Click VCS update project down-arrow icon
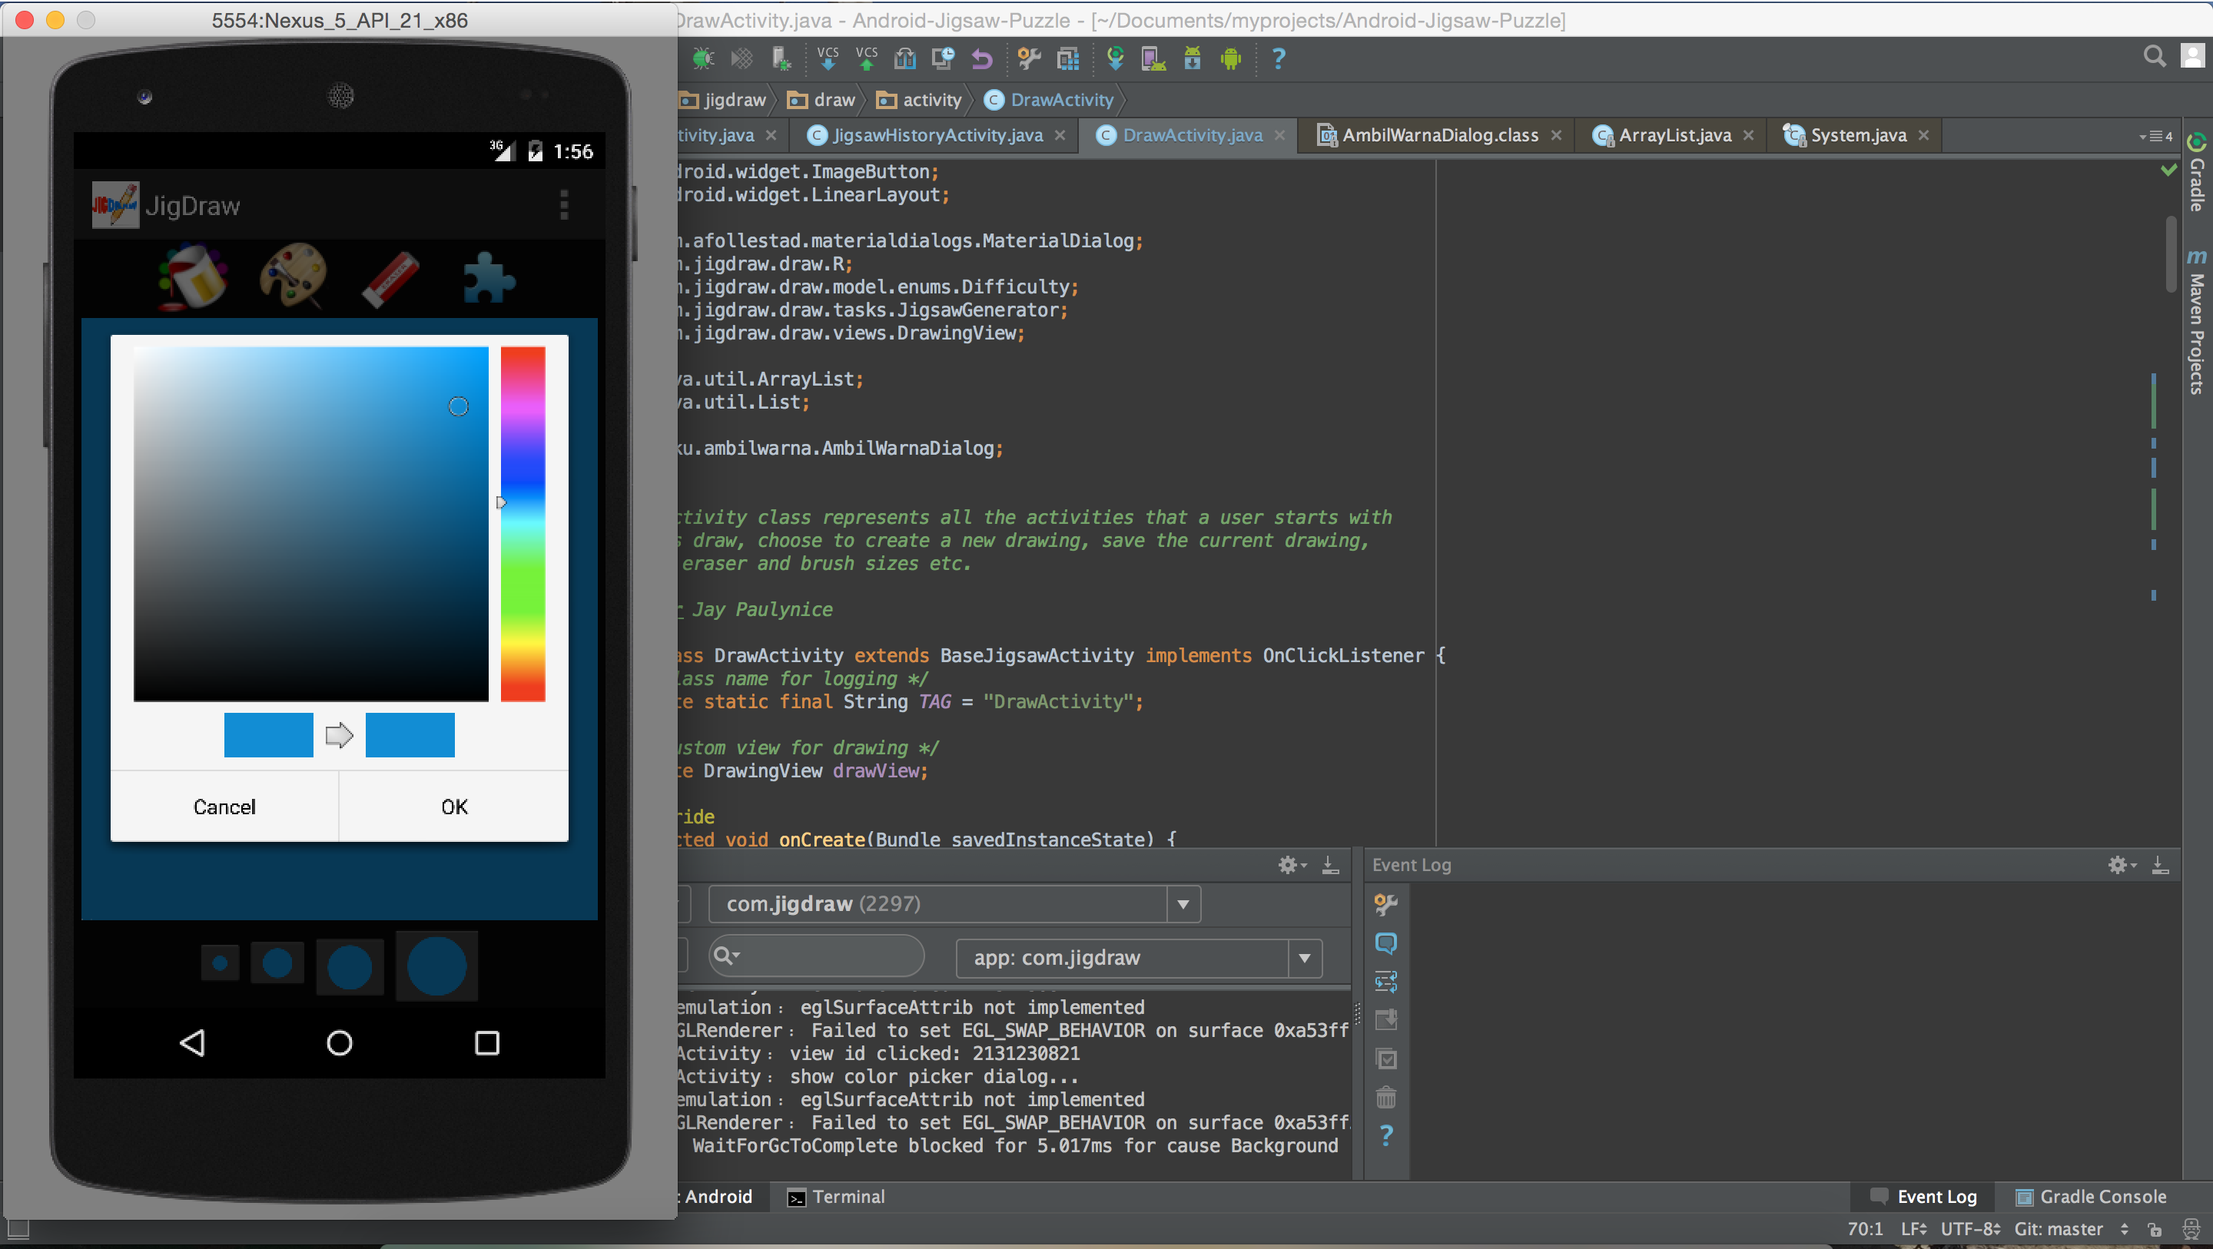Screen dimensions: 2213x1249 point(828,58)
